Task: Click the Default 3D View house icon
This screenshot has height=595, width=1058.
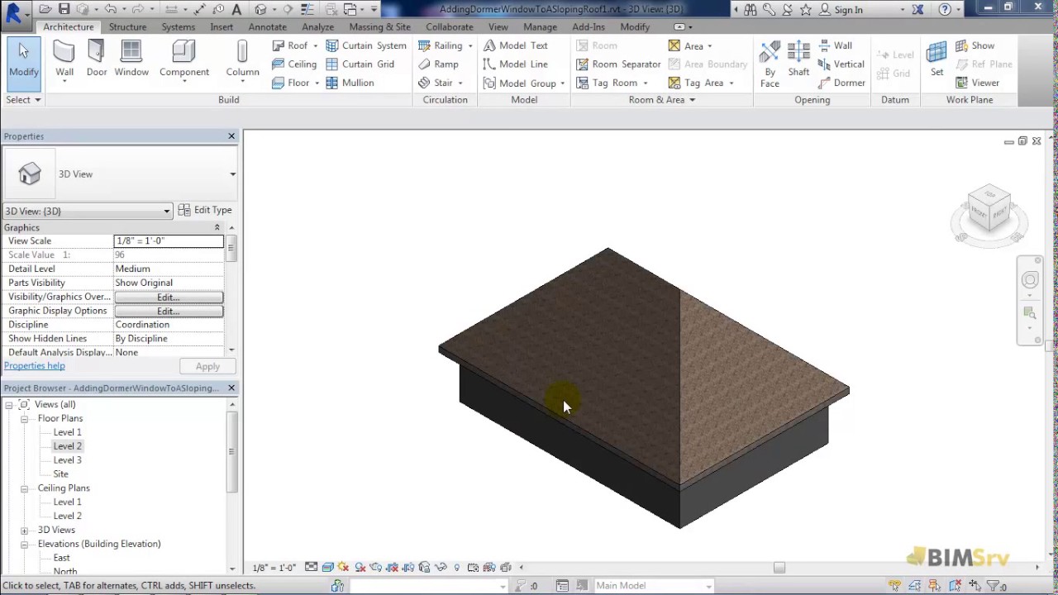Action: click(x=260, y=9)
